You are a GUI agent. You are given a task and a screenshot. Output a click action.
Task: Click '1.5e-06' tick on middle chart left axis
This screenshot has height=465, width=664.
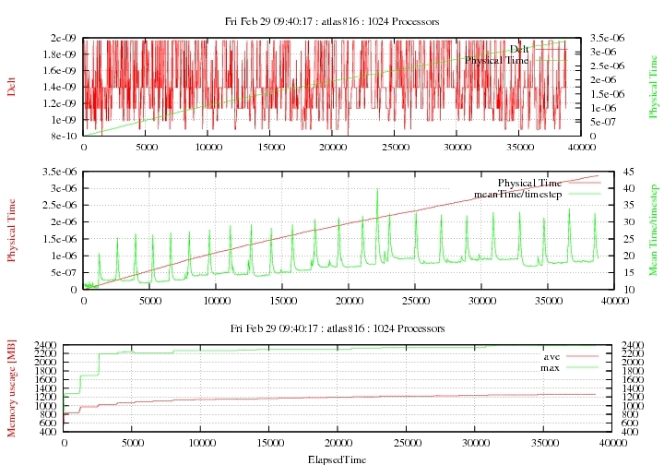(x=60, y=239)
